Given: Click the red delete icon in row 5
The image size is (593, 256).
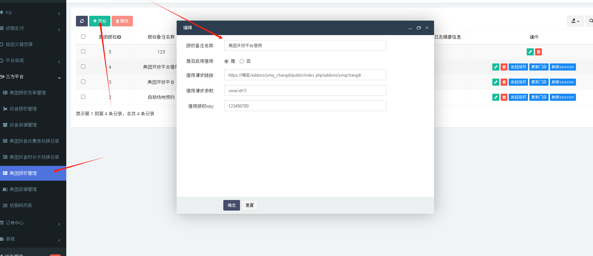Looking at the screenshot, I should (539, 52).
